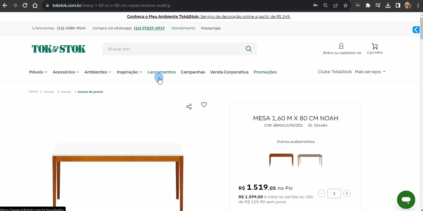Go to home breadcrumb
This screenshot has width=423, height=211.
pyautogui.click(x=33, y=92)
